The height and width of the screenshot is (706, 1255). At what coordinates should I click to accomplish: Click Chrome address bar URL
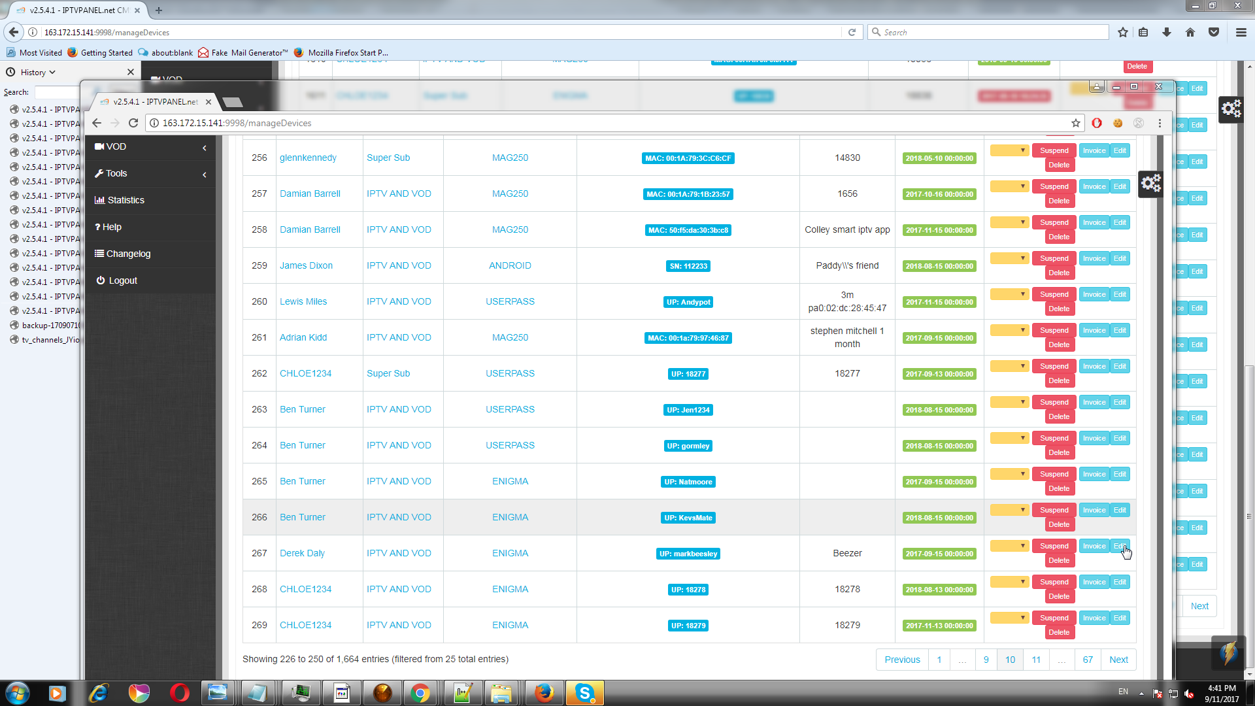pyautogui.click(x=237, y=123)
